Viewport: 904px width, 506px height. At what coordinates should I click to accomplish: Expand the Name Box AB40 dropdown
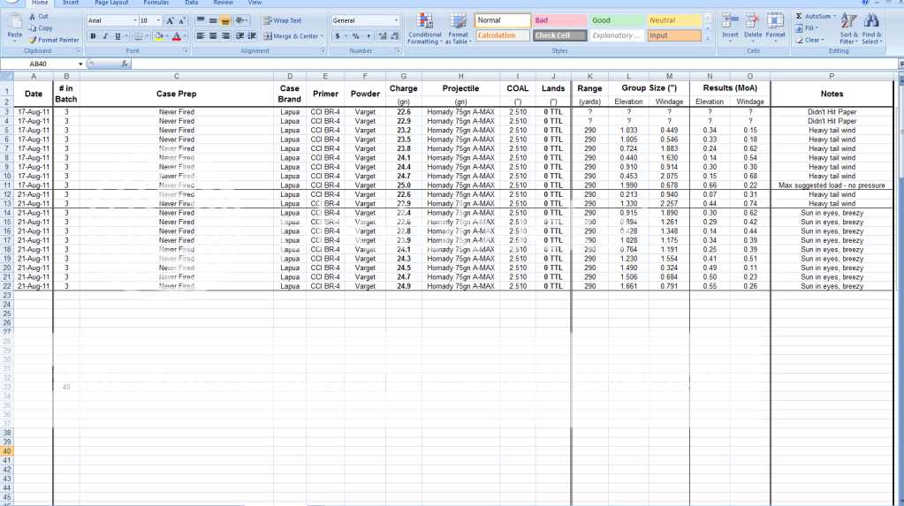tap(80, 64)
